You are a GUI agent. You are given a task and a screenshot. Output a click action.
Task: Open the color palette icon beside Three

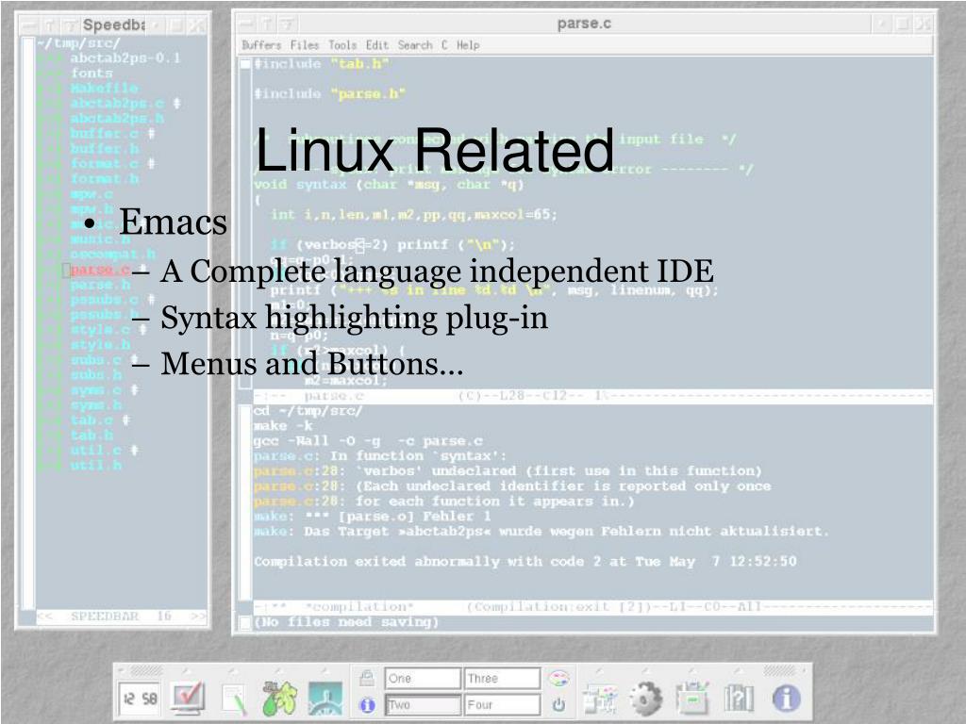click(x=558, y=678)
